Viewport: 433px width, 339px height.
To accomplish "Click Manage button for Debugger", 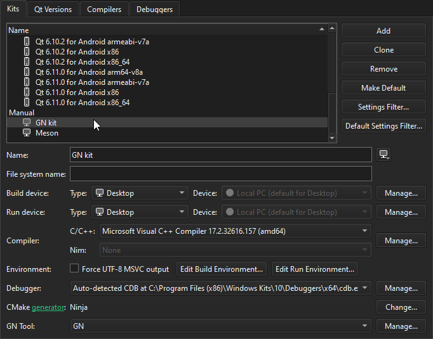I will [401, 288].
